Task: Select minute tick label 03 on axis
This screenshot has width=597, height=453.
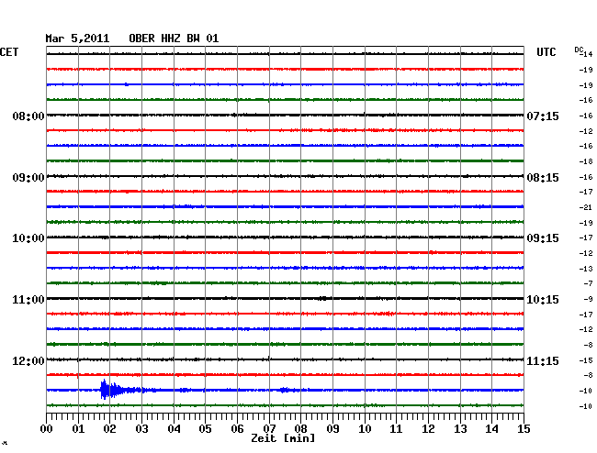Action: (141, 428)
